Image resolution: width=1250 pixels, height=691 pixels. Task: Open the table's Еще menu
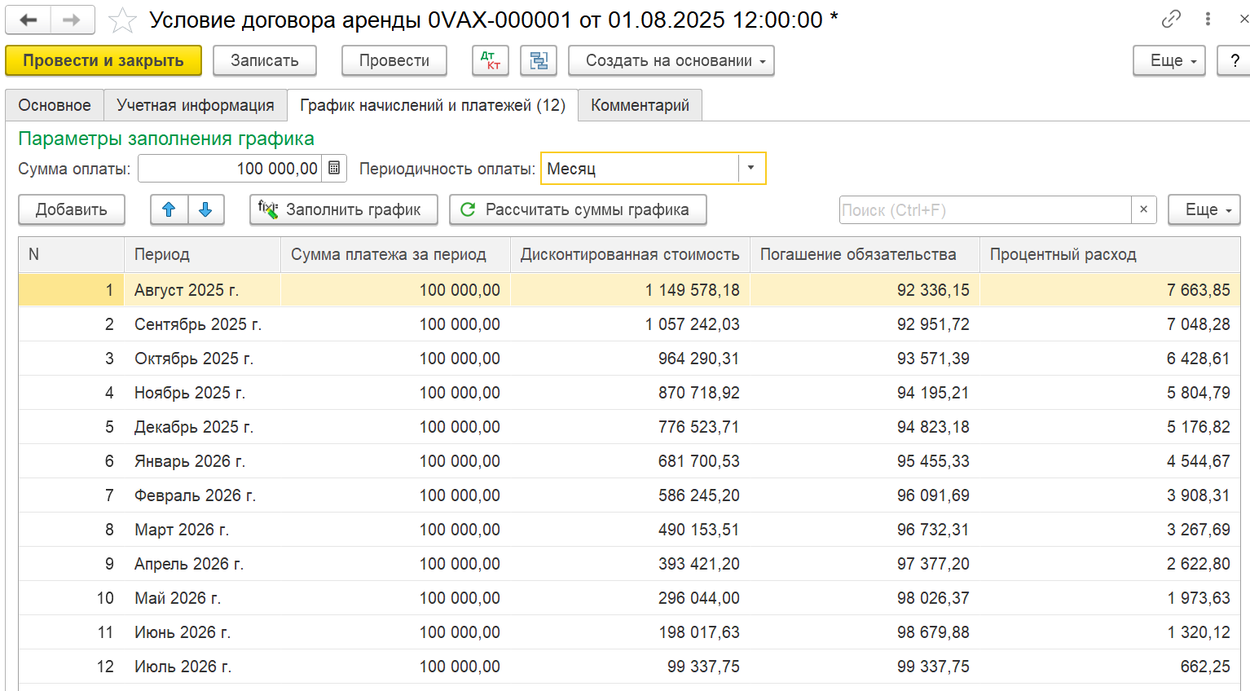[1204, 209]
